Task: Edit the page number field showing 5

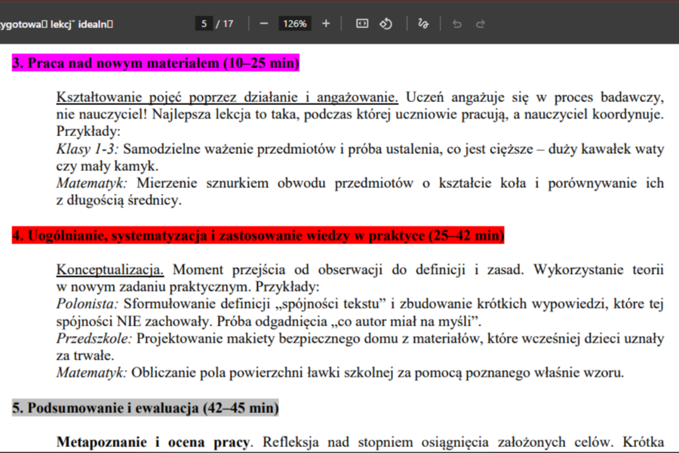Action: click(203, 23)
